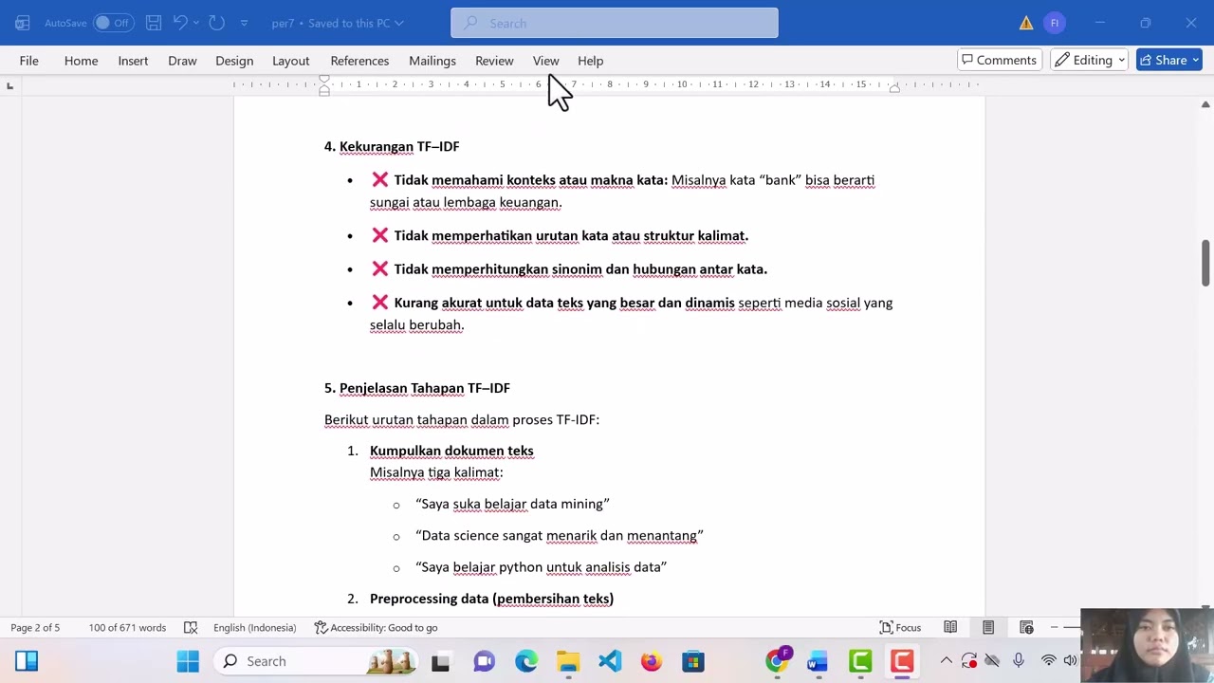Save the document with the floppy disk icon
This screenshot has width=1214, height=683.
(154, 23)
